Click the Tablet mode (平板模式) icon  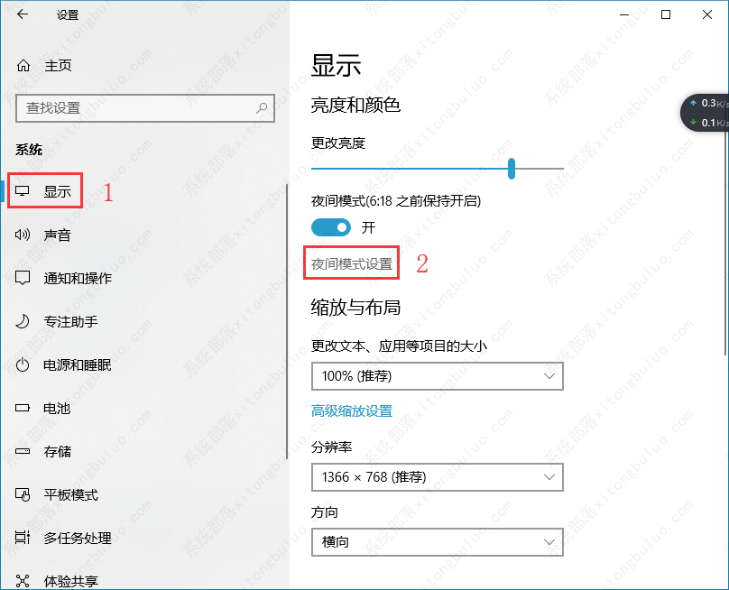coord(23,495)
